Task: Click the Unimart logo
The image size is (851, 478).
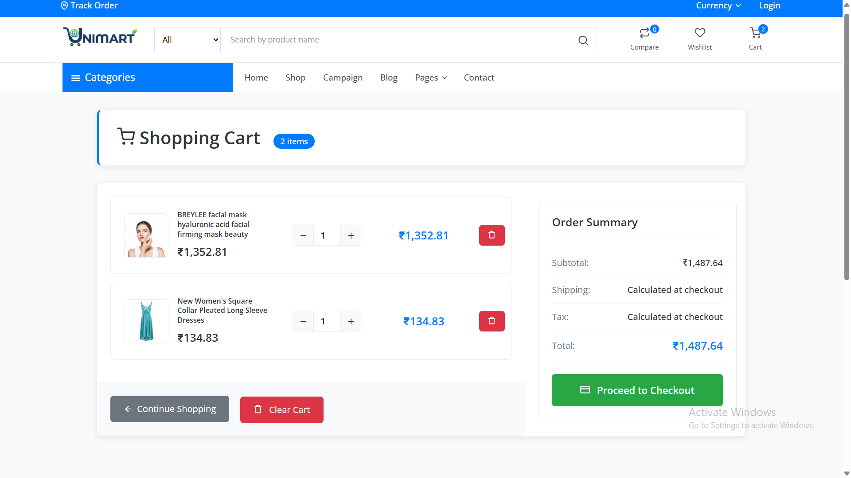Action: [x=100, y=37]
